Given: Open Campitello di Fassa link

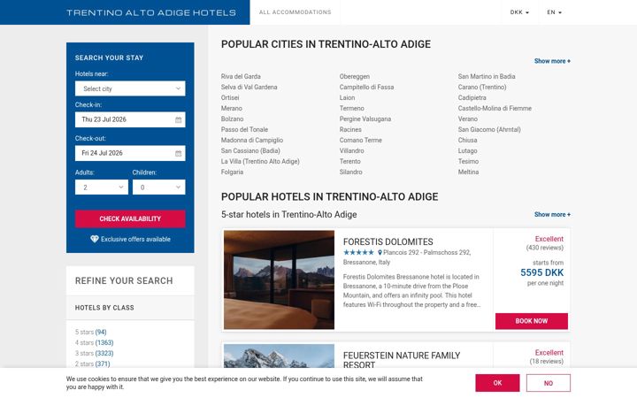Looking at the screenshot, I should [367, 87].
